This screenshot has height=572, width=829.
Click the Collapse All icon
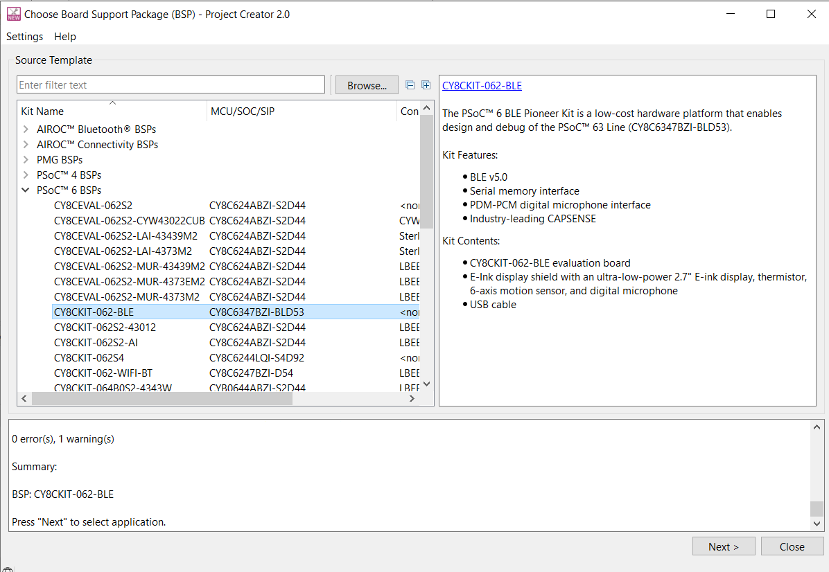410,85
